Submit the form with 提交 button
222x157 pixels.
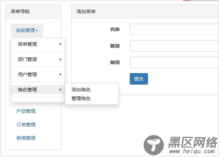pyautogui.click(x=139, y=79)
